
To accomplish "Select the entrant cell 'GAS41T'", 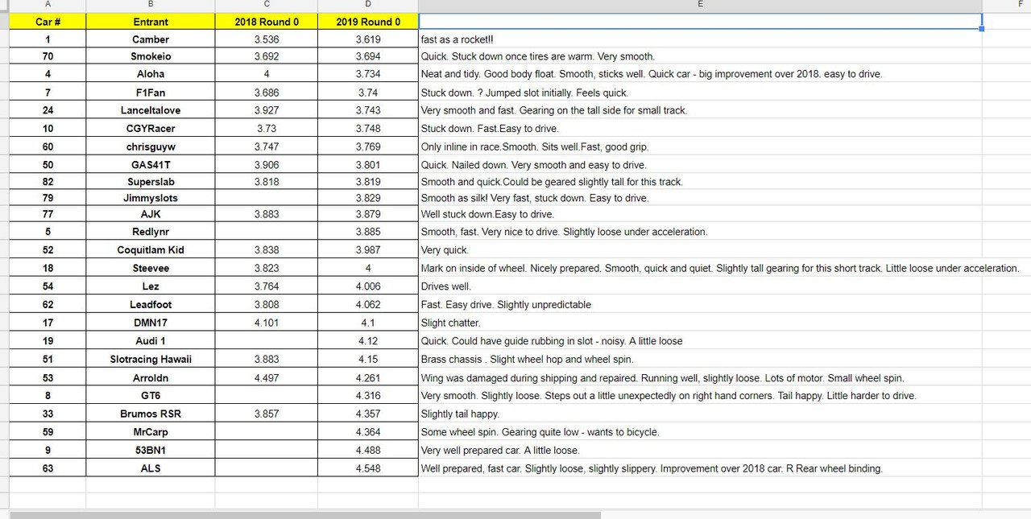I will coord(151,165).
